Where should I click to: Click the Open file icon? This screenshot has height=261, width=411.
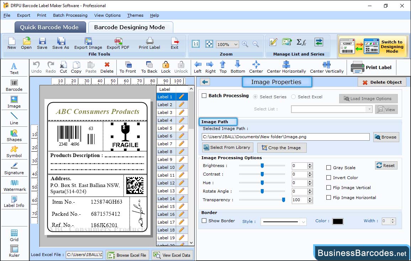[x=26, y=43]
